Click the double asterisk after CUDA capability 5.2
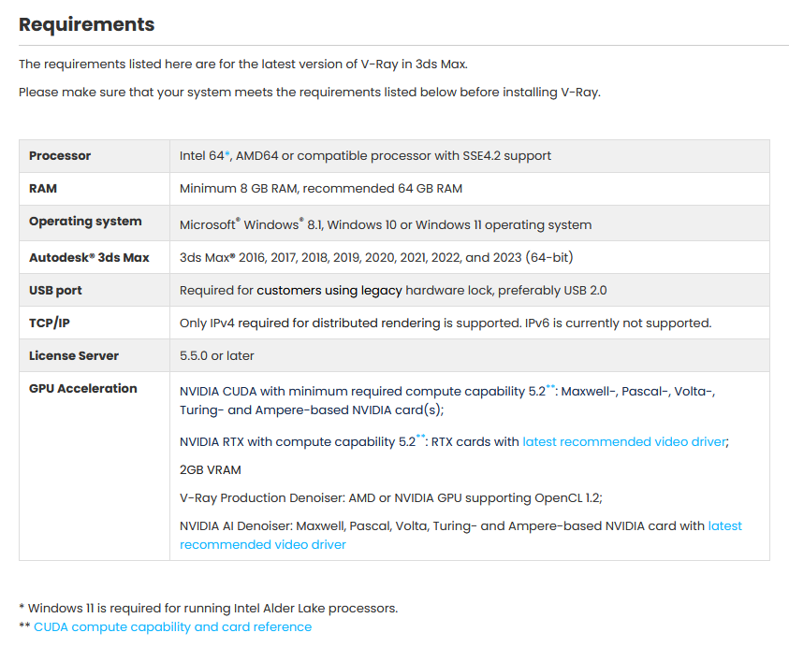The height and width of the screenshot is (647, 789). pyautogui.click(x=550, y=388)
